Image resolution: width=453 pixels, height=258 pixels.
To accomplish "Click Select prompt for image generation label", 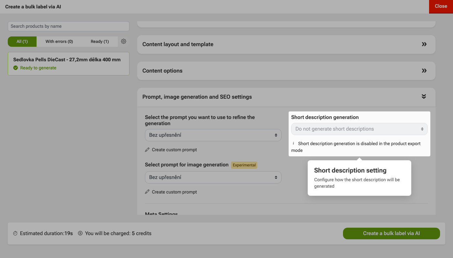I will point(187,165).
